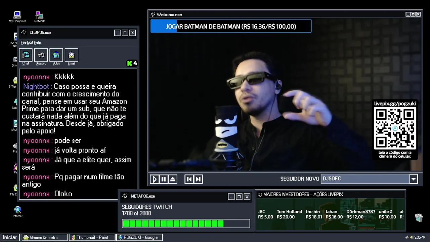Open the Network desktop icon
430x242 pixels.
pos(39,16)
